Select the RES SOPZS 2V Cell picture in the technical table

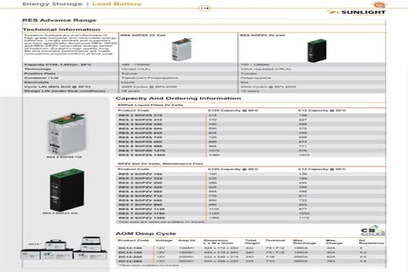tap(182, 49)
